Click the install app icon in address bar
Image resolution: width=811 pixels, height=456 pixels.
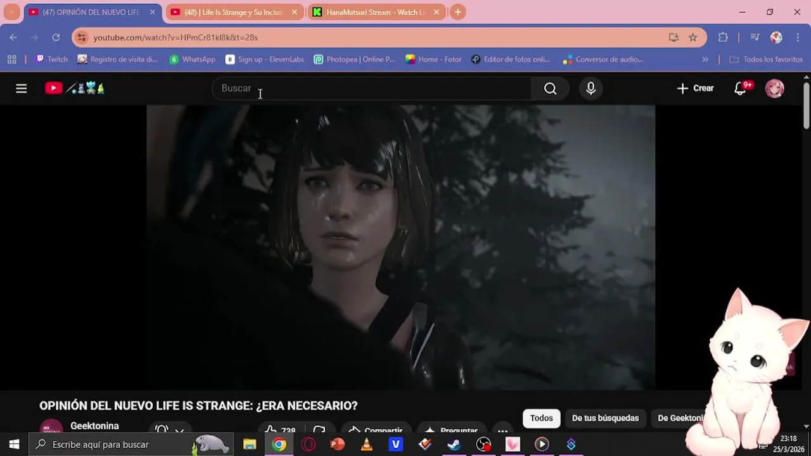pos(674,37)
